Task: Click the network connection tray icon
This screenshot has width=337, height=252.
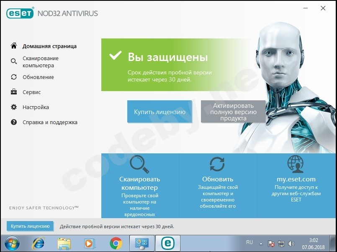Action: pos(281,244)
